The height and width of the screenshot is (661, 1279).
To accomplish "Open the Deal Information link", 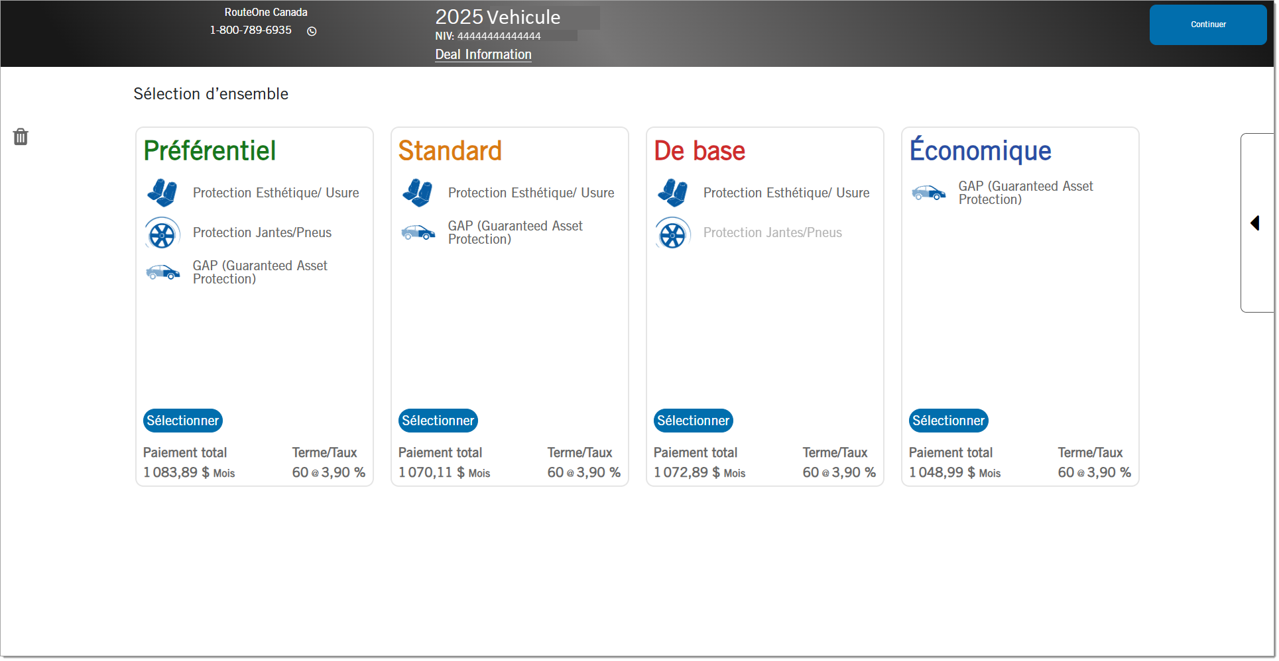I will tap(483, 55).
